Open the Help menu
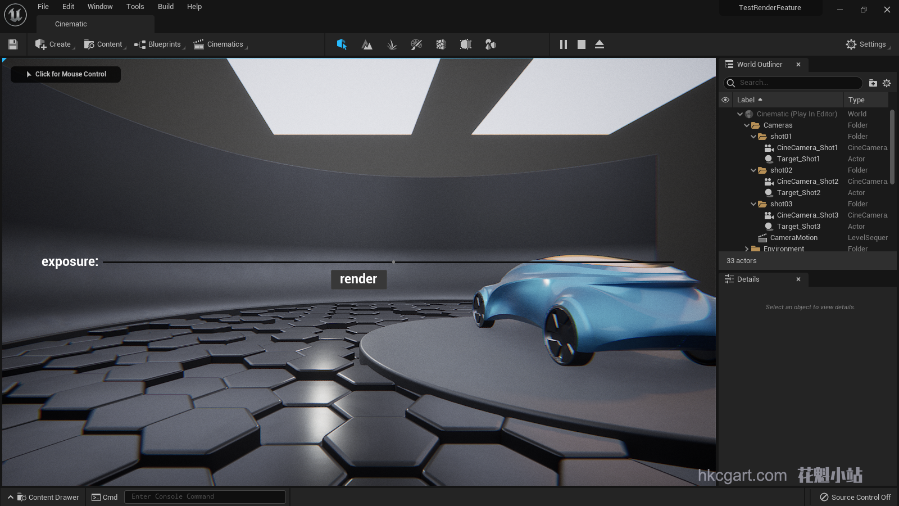 tap(194, 7)
